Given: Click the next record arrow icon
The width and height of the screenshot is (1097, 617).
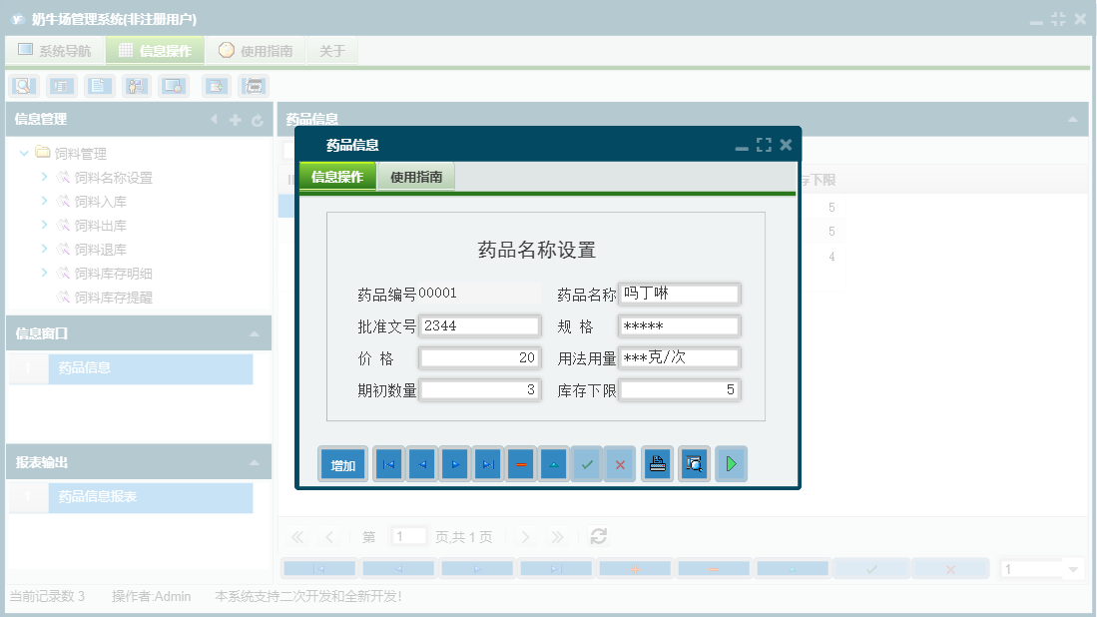Looking at the screenshot, I should (x=454, y=463).
